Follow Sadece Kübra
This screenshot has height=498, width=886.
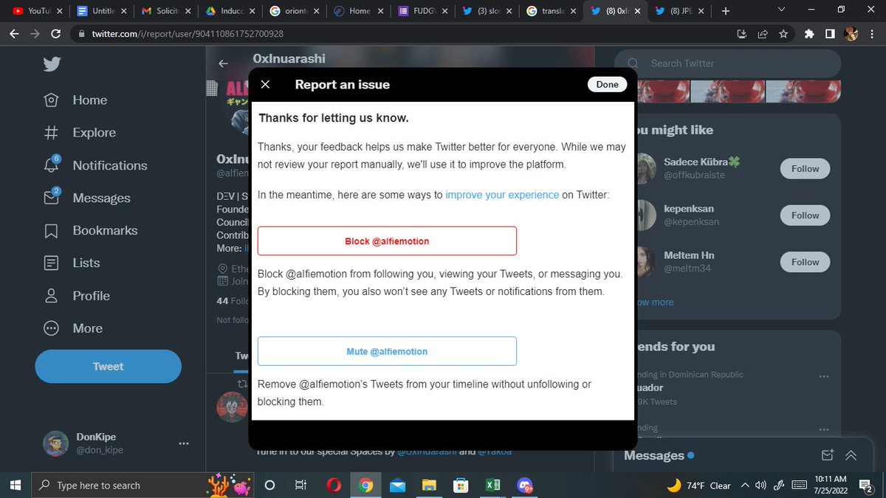[805, 168]
